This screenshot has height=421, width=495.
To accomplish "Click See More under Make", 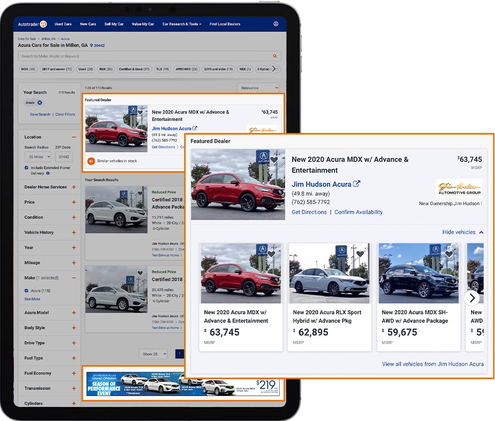I will pyautogui.click(x=32, y=299).
